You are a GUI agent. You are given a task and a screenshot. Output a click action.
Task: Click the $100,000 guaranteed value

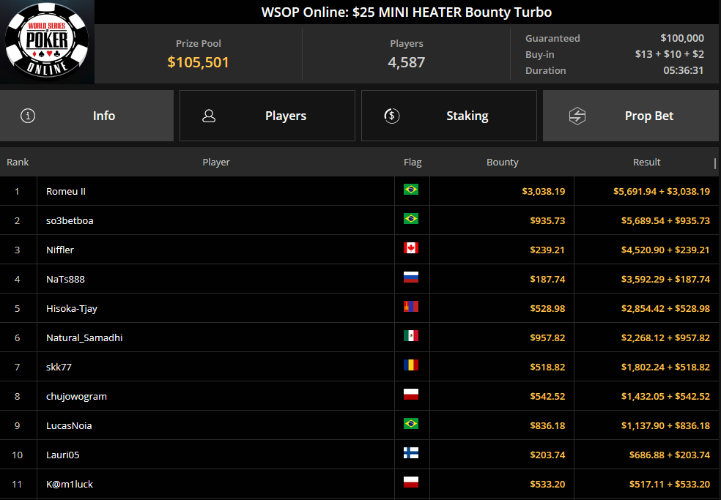click(682, 38)
